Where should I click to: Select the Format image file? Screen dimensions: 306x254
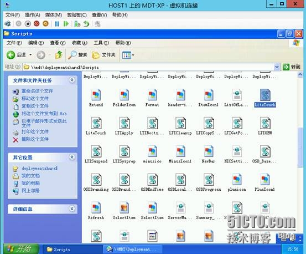point(152,98)
